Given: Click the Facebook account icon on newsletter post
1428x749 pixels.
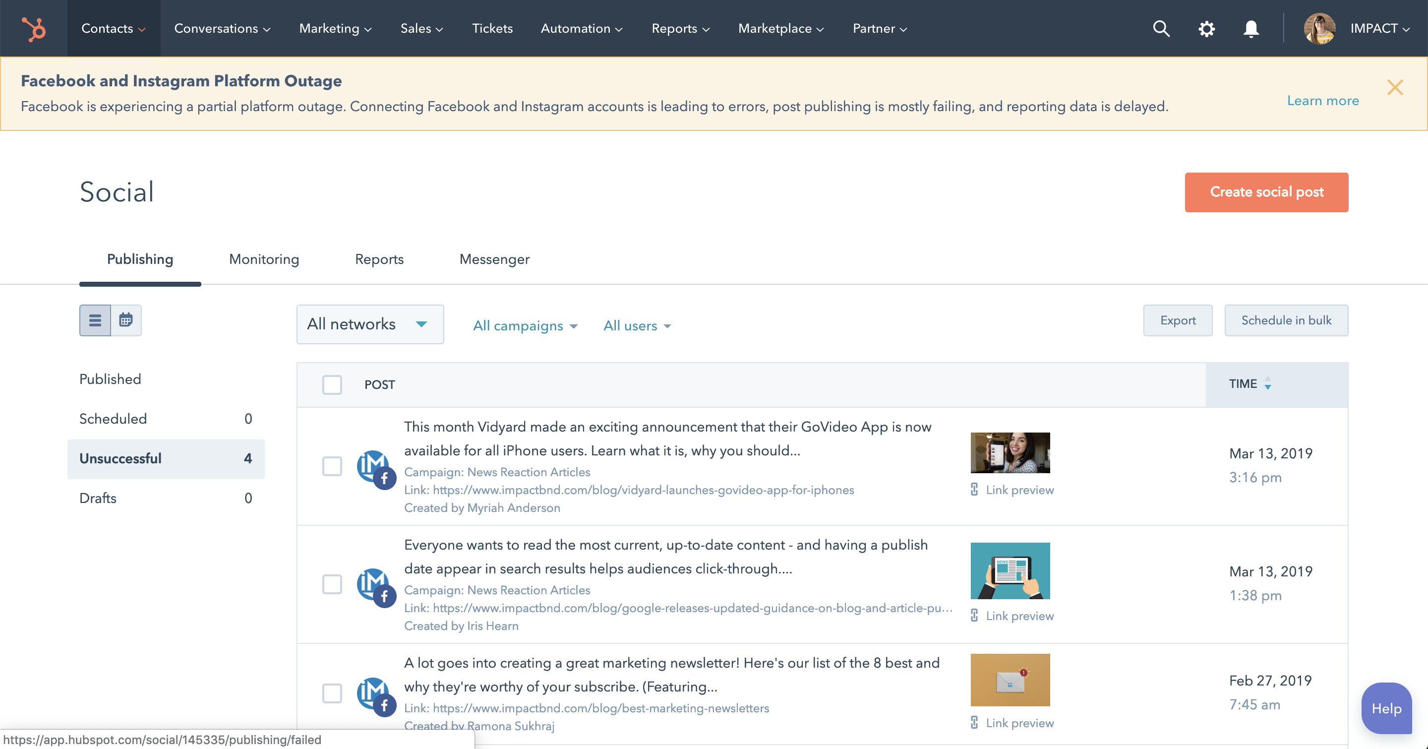Looking at the screenshot, I should (376, 696).
